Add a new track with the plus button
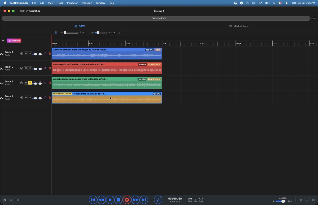 click(3, 40)
